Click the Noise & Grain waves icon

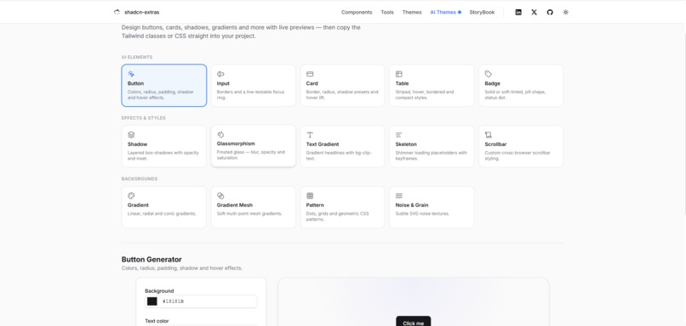pos(399,195)
